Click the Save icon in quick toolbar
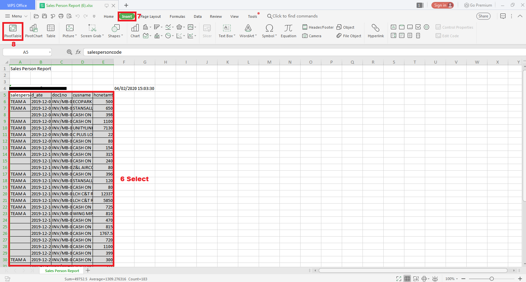Screen dimensions: 526x282 tap(44, 16)
